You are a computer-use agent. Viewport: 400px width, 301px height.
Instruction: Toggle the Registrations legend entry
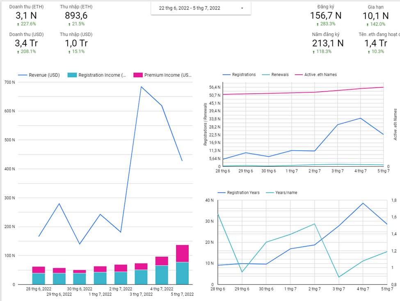point(239,75)
